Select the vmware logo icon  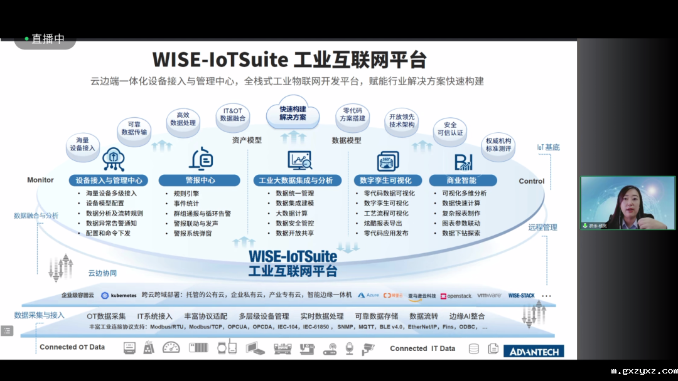490,295
